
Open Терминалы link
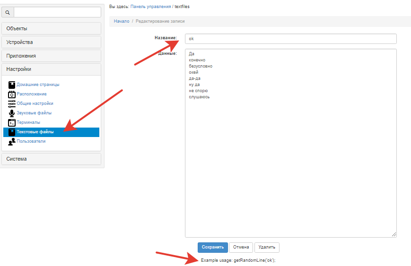pos(28,122)
